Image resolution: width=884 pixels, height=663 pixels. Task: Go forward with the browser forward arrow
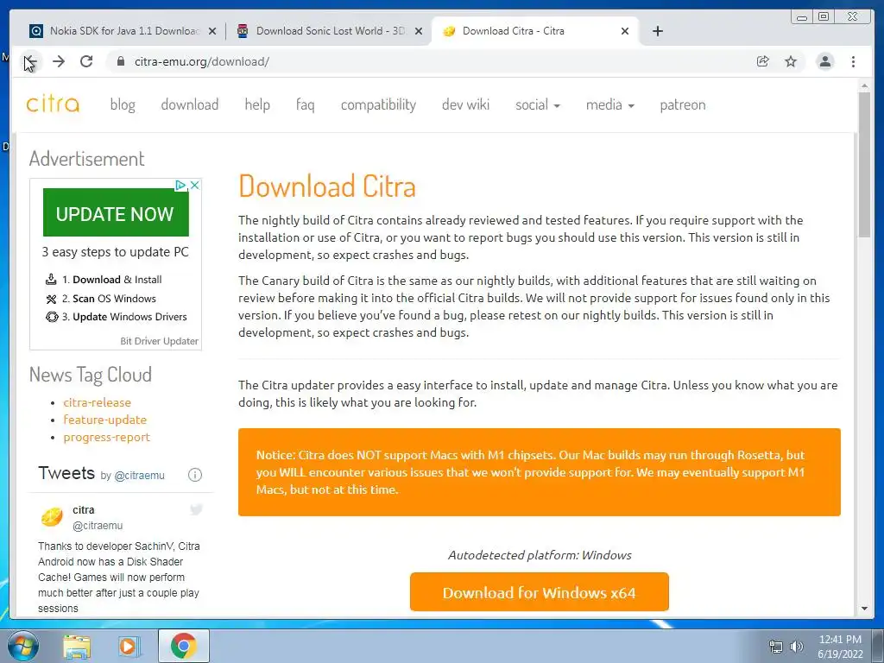(x=59, y=61)
